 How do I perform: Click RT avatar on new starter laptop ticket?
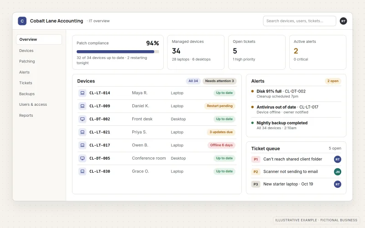(338, 184)
